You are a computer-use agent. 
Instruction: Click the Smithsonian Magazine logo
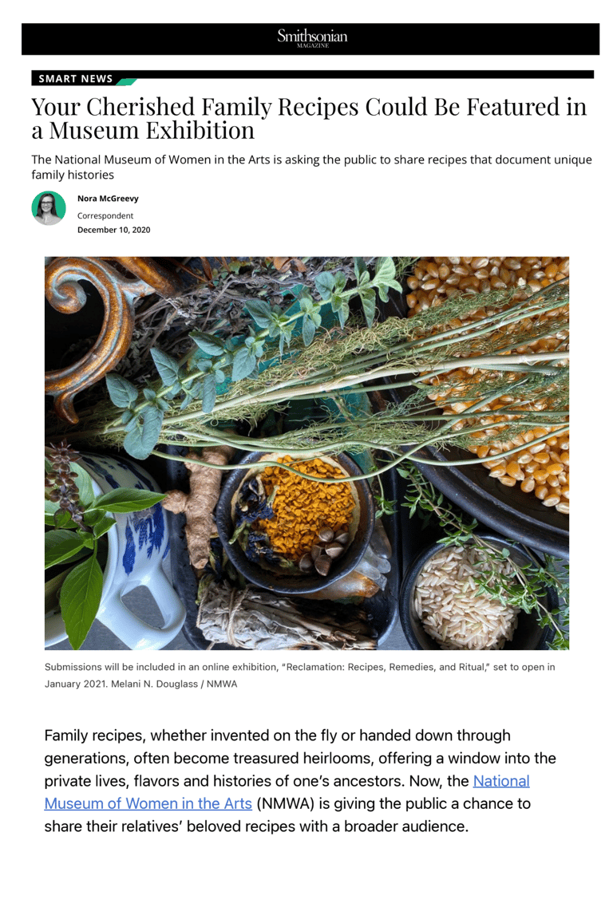(311, 37)
